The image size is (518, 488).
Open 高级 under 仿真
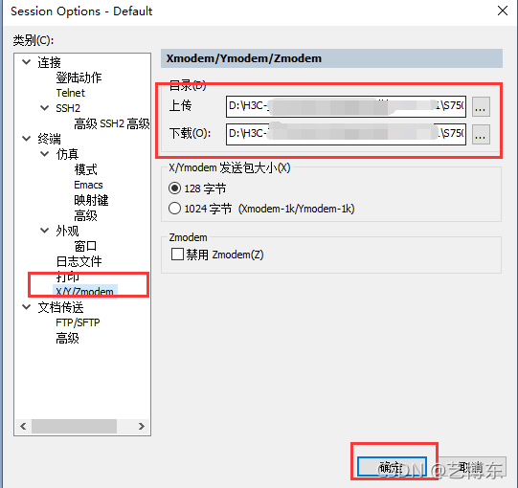85,215
